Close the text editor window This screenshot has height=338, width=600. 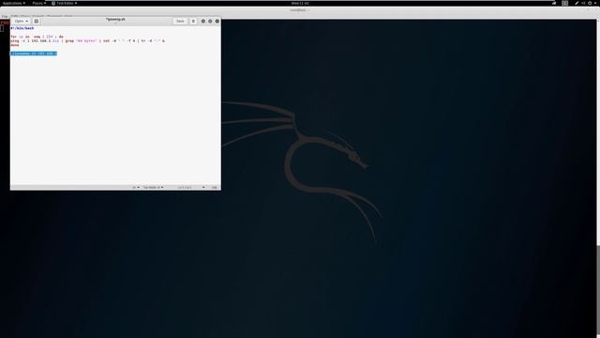217,21
